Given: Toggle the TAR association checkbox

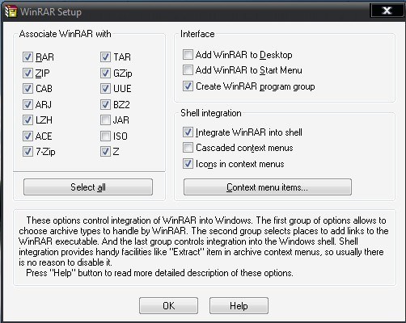Looking at the screenshot, I should point(105,57).
